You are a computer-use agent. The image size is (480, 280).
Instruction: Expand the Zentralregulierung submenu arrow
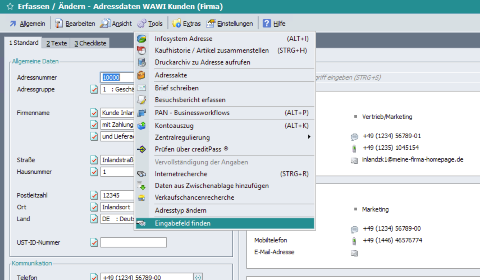point(309,137)
